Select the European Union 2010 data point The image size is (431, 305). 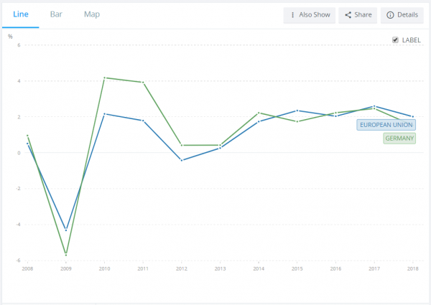click(x=105, y=114)
